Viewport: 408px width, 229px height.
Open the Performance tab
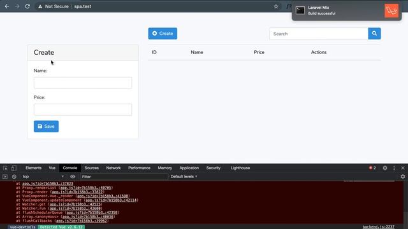(x=139, y=168)
